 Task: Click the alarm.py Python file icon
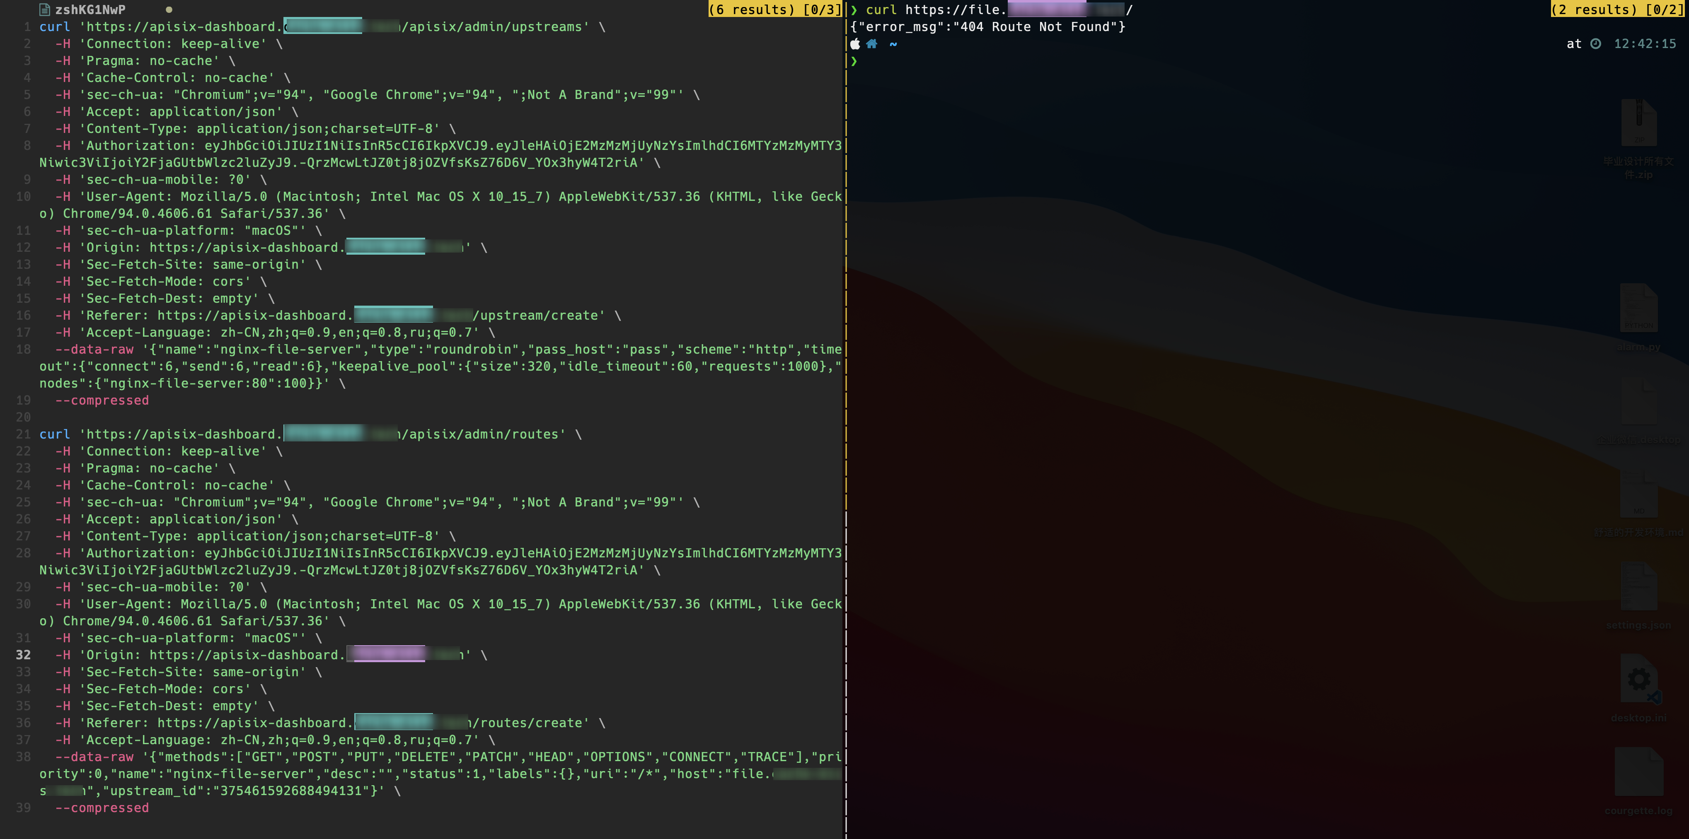pyautogui.click(x=1638, y=308)
